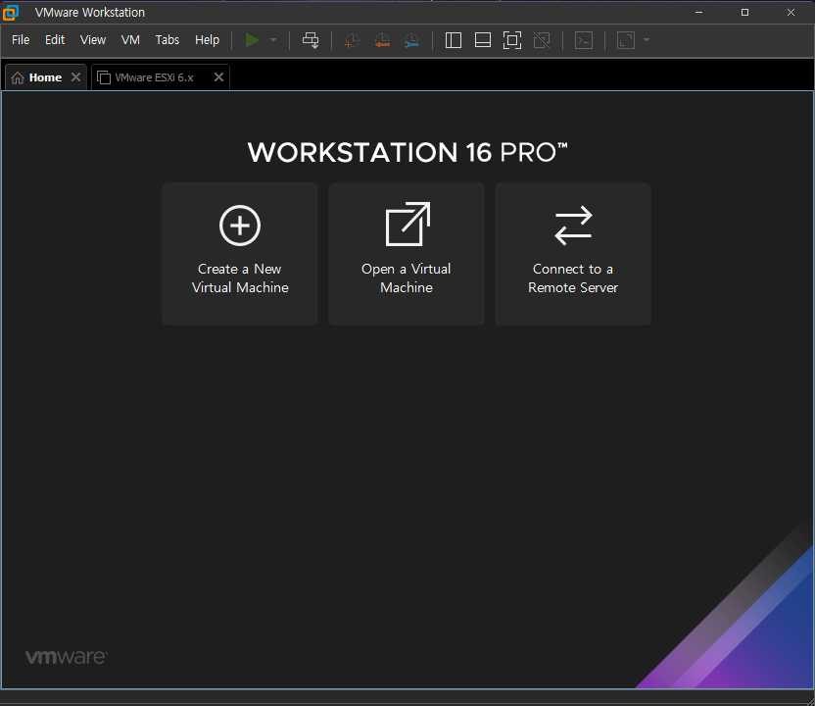Click the console view terminal icon
This screenshot has width=815, height=706.
[584, 40]
